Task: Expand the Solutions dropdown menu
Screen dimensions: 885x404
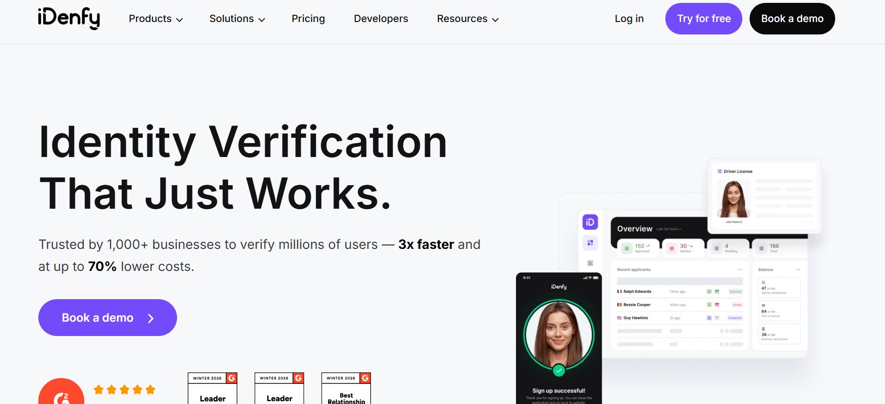Action: pos(237,19)
